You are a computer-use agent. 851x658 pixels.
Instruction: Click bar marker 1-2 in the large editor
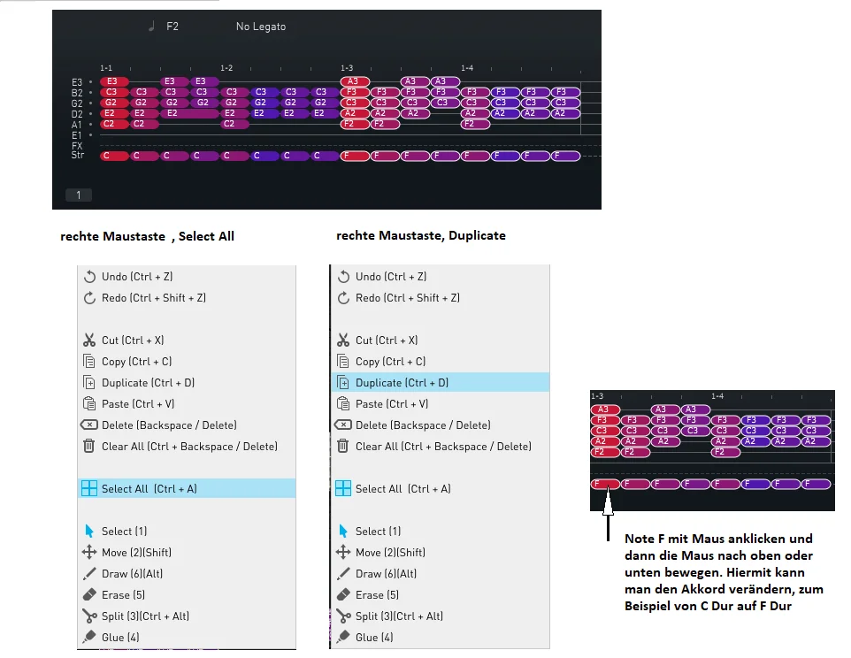226,68
